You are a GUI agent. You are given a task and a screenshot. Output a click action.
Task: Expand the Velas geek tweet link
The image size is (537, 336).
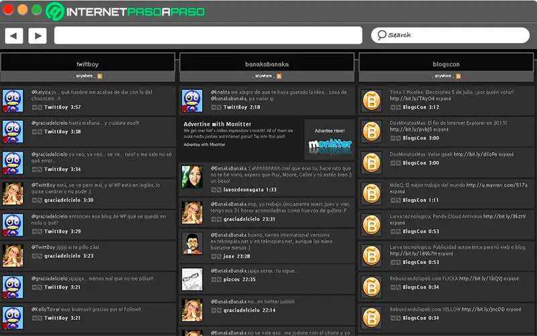coord(506,155)
